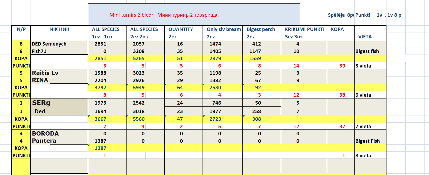Click the cell with 1405
429x175 pixels.
(215, 51)
